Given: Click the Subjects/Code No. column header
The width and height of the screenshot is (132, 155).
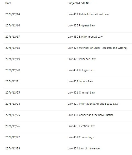Looking at the screenshot, I should click(79, 3).
